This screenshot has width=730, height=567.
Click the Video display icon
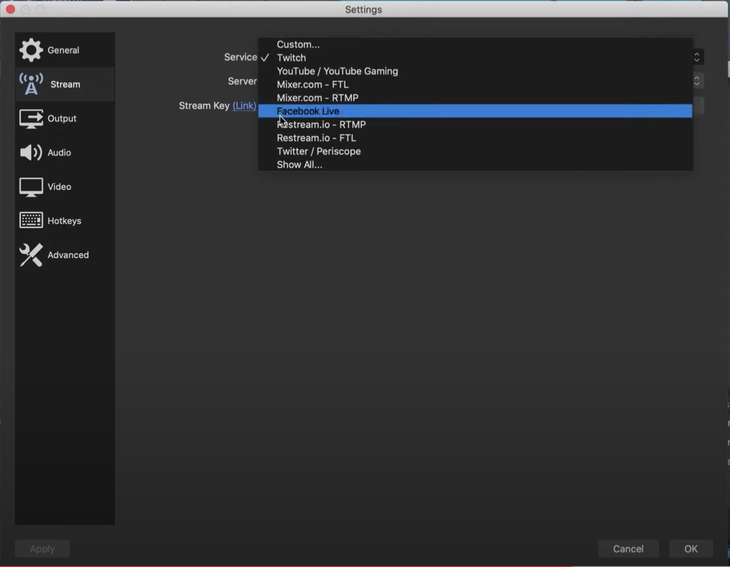(31, 187)
